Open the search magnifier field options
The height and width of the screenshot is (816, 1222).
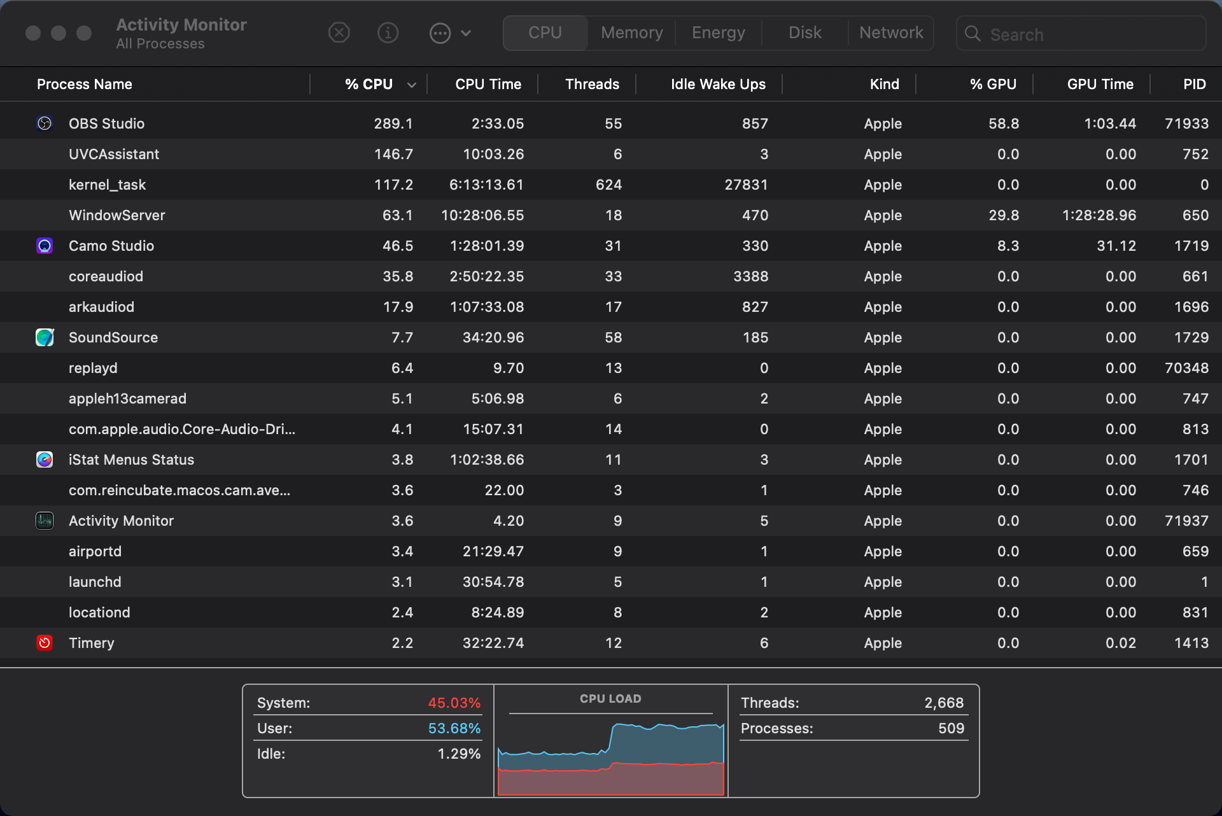coord(973,34)
